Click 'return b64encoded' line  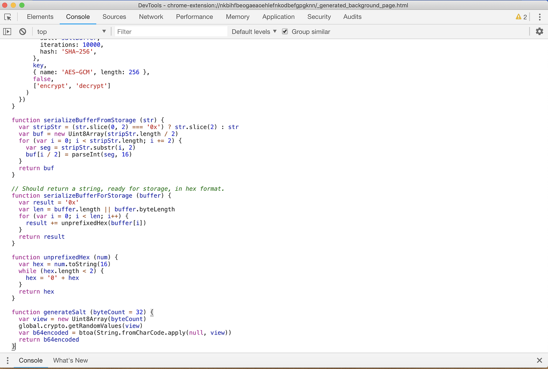[49, 340]
